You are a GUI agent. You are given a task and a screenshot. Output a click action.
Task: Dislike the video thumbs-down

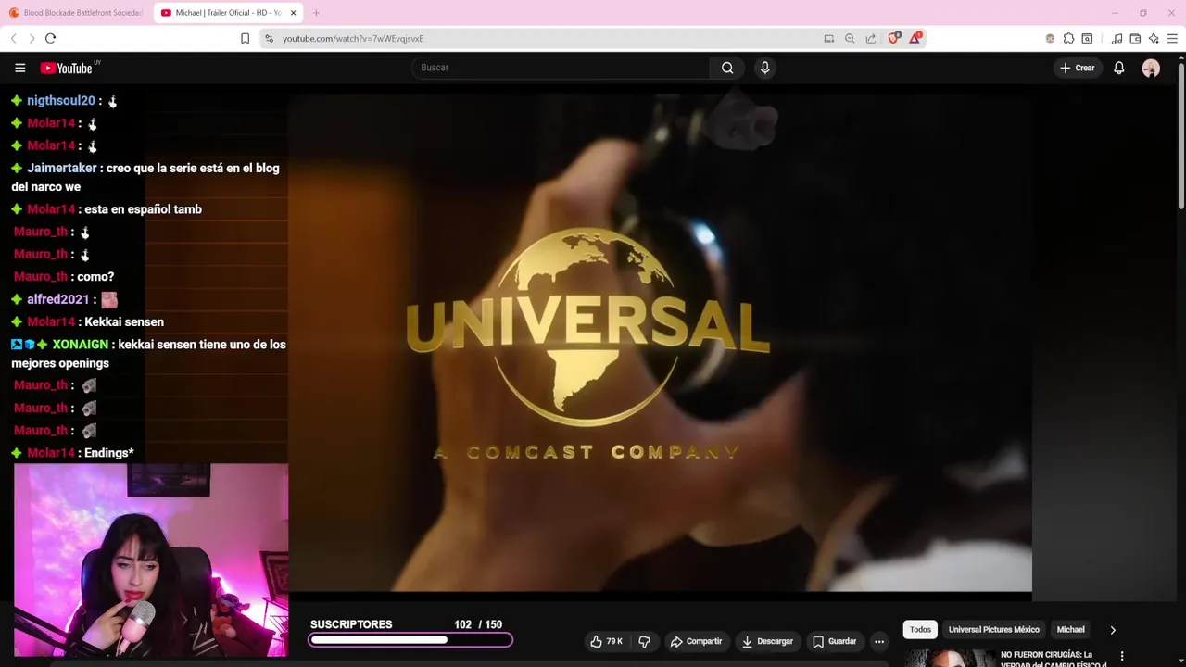[x=644, y=641]
